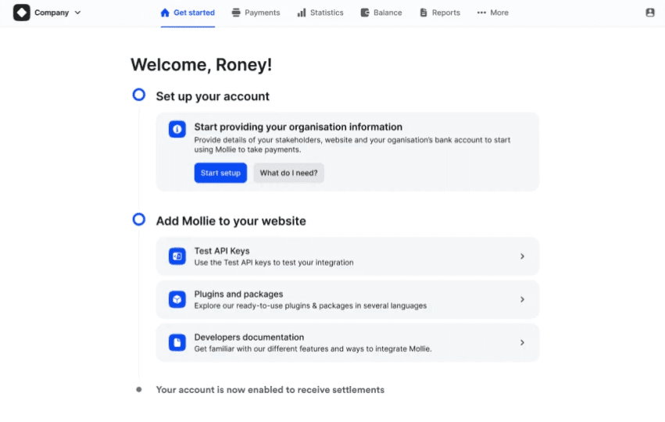Click the What do I need? button
Viewport: 665px width, 422px height.
coord(289,173)
